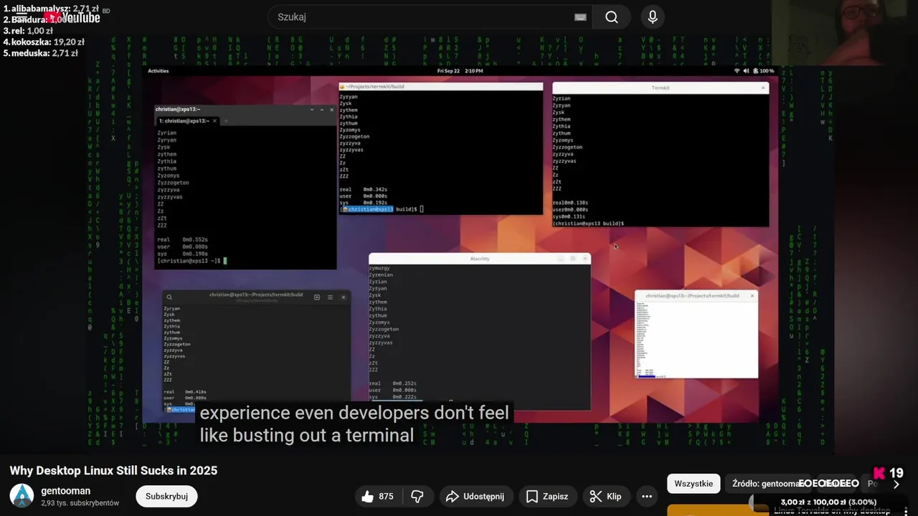Click 'zymurgy' line in the Alacritty window

coord(379,268)
